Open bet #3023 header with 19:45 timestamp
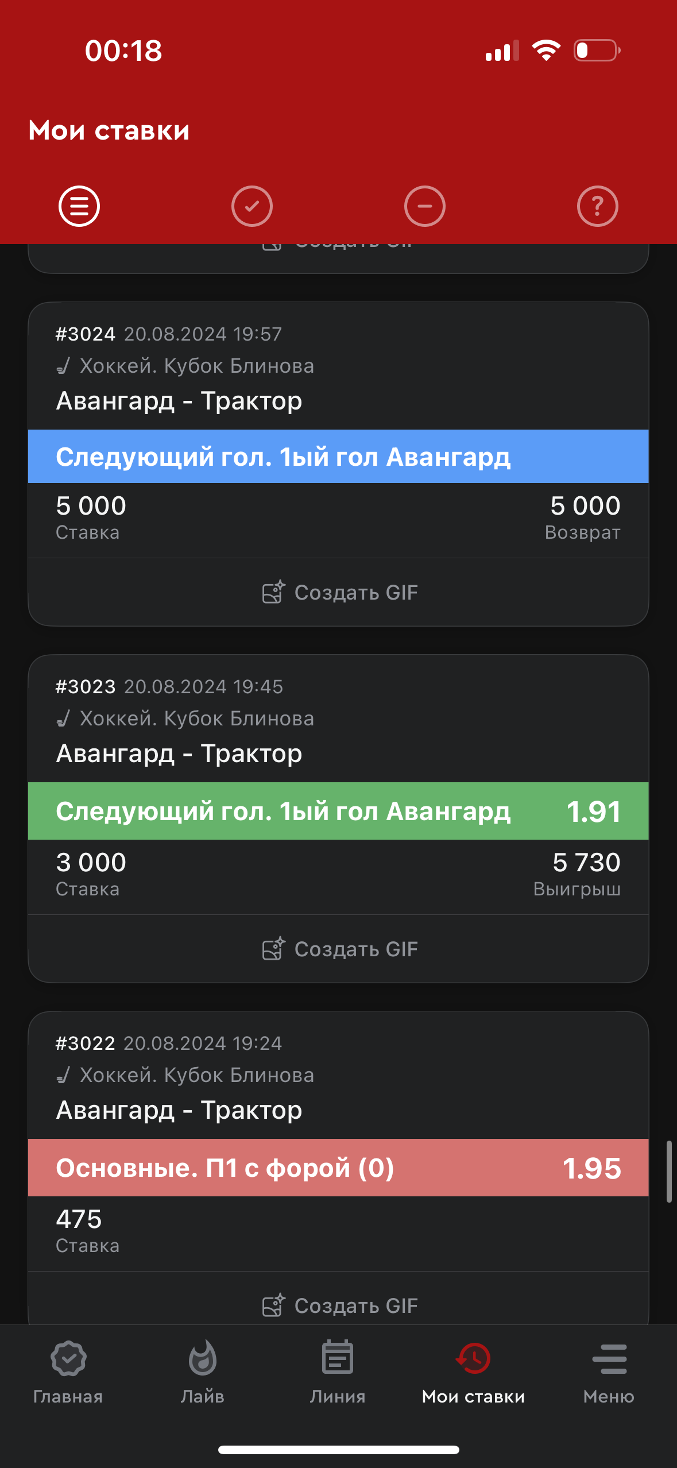The image size is (677, 1468). (169, 687)
